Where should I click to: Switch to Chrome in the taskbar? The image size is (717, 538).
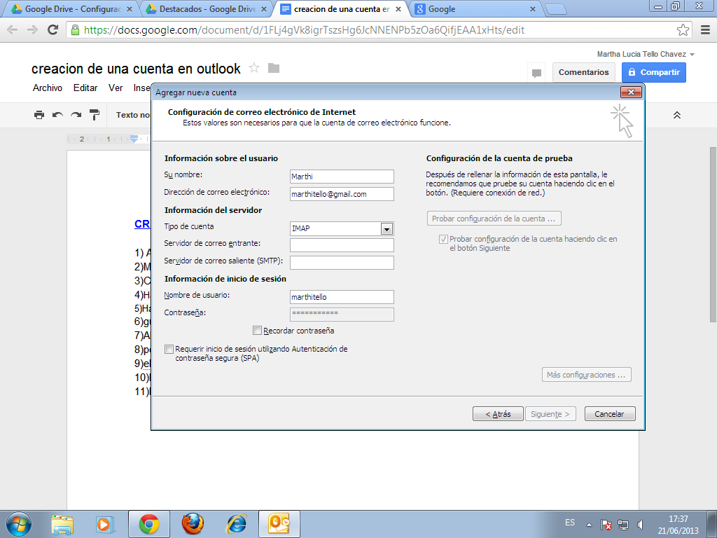coord(149,524)
